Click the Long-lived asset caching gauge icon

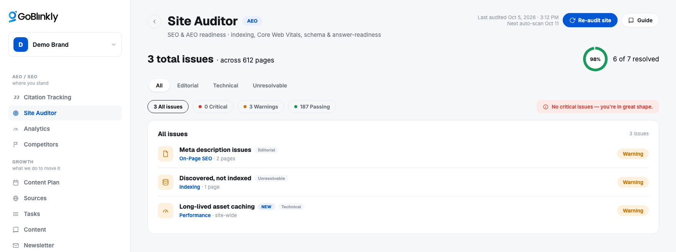(166, 211)
